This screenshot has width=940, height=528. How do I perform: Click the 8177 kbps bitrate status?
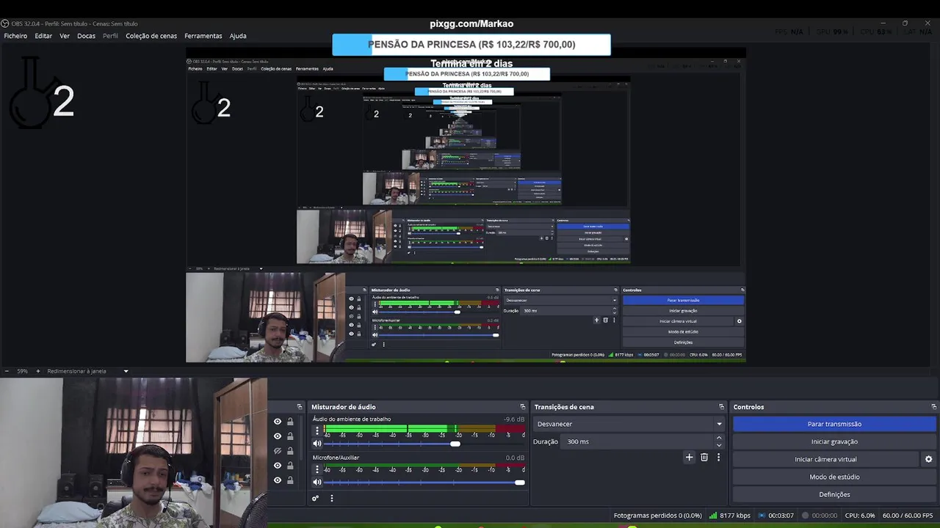click(x=735, y=516)
